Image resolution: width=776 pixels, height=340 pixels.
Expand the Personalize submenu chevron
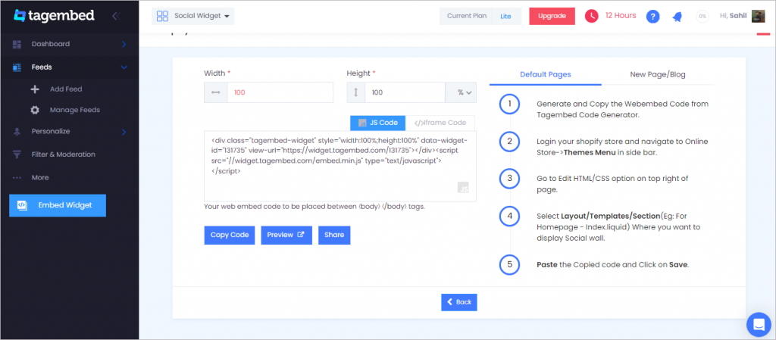point(124,132)
